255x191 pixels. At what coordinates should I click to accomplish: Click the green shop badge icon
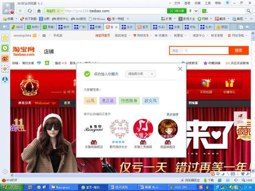coord(47,63)
